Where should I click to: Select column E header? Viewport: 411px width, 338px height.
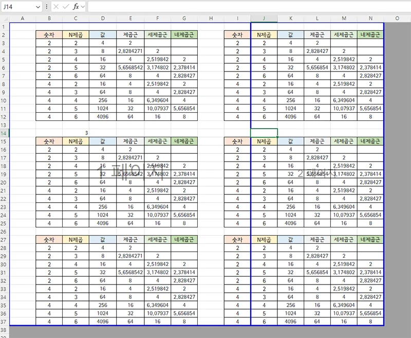tap(130, 19)
